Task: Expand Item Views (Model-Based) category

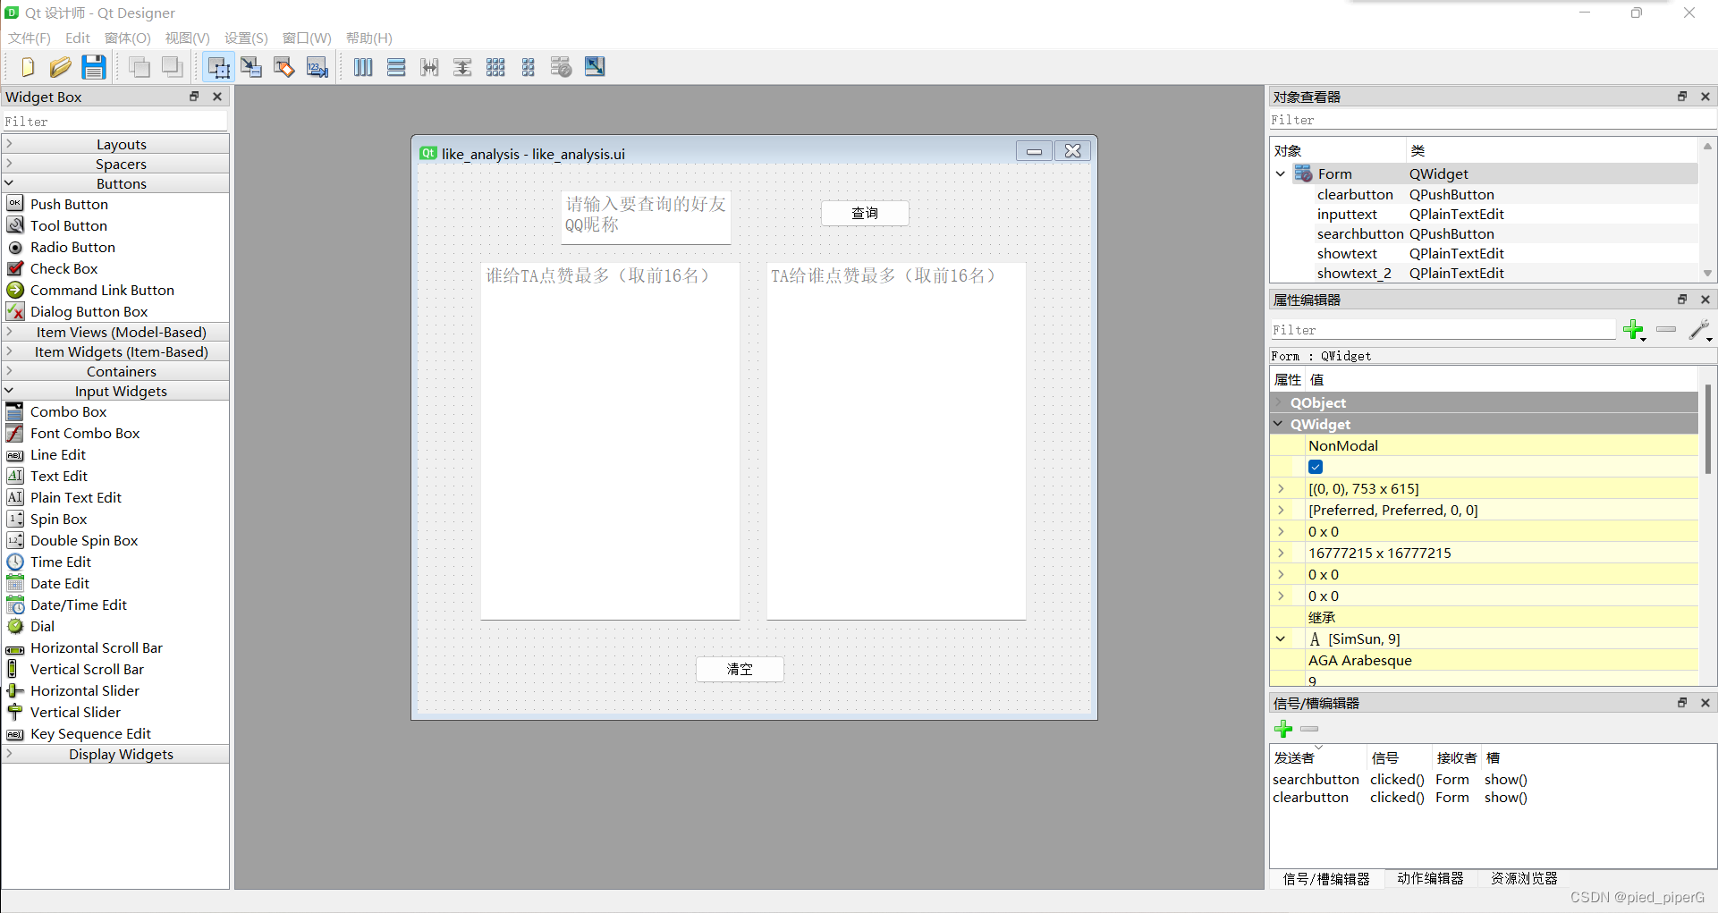Action: click(x=115, y=332)
